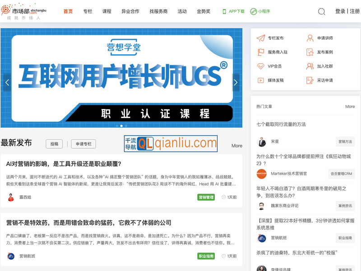Open 媒体发稿 using the play icon

261,81
